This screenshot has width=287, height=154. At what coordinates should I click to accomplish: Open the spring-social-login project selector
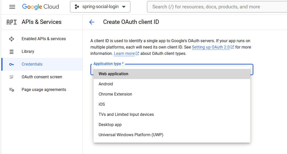[100, 7]
